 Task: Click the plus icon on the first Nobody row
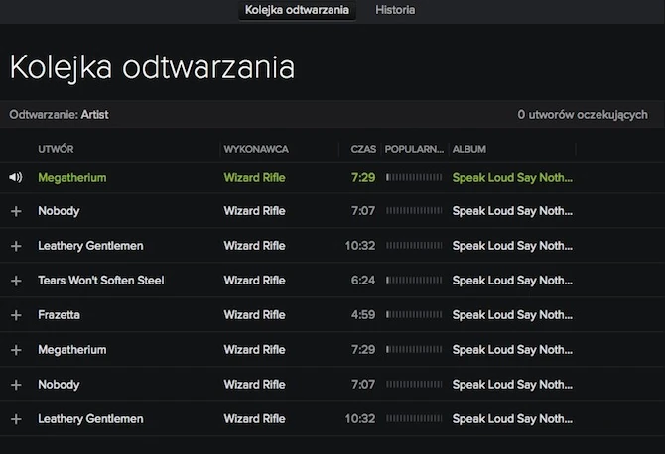tap(15, 211)
